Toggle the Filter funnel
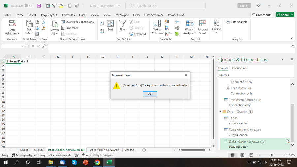This screenshot has height=167, width=297. tap(122, 25)
